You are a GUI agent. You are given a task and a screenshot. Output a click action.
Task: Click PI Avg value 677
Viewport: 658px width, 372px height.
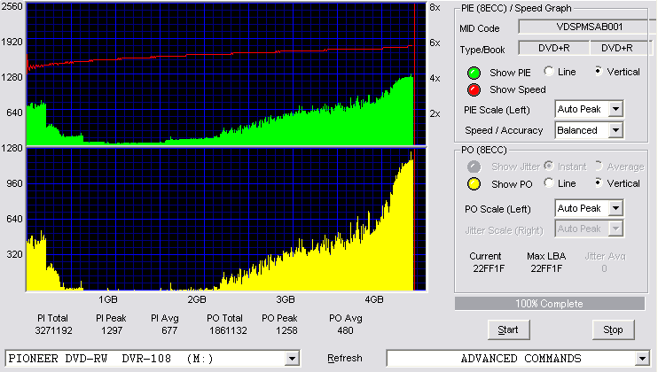(x=169, y=330)
